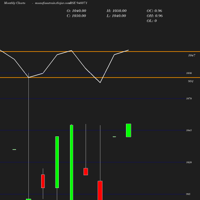The height and width of the screenshot is (200, 200).
Task: Click the "OL: 0" reading
Action: (152, 21)
